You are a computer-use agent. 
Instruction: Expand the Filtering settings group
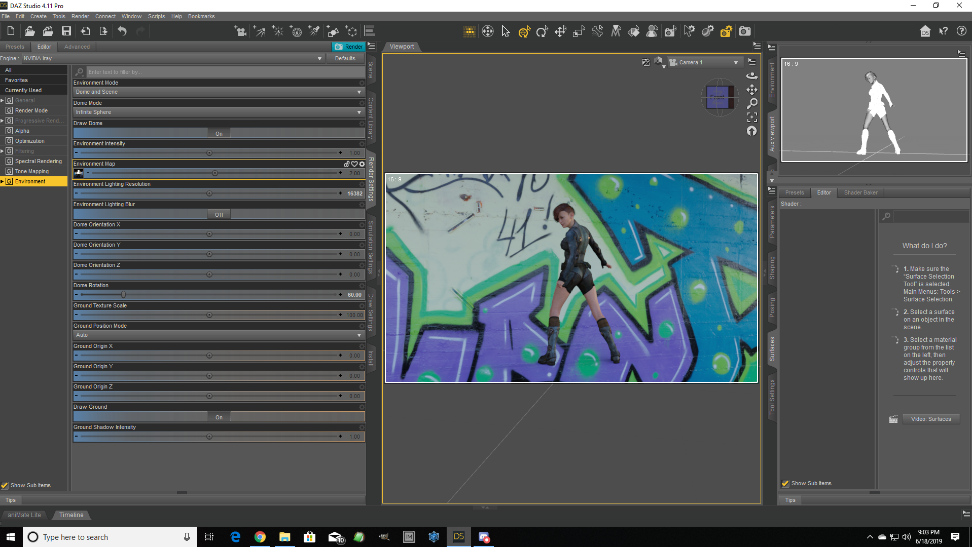(x=2, y=151)
